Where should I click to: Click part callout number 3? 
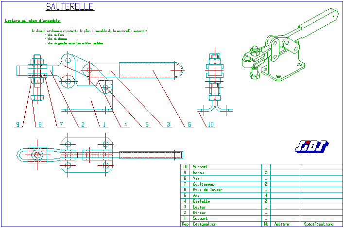tap(169, 125)
